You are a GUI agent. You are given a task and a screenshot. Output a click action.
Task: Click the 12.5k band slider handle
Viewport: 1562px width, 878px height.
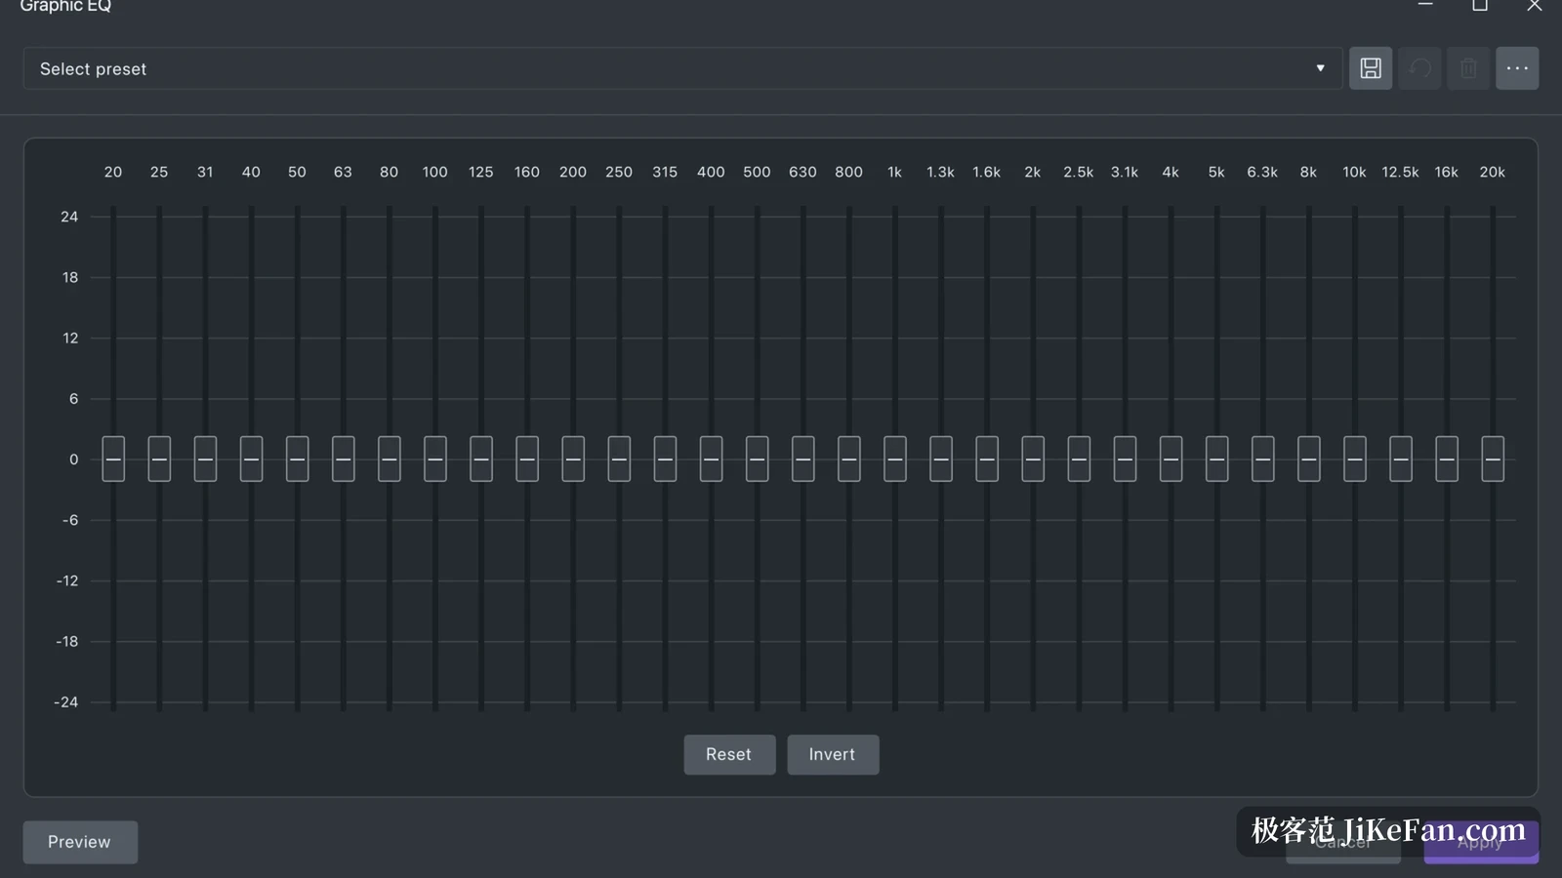[1401, 459]
